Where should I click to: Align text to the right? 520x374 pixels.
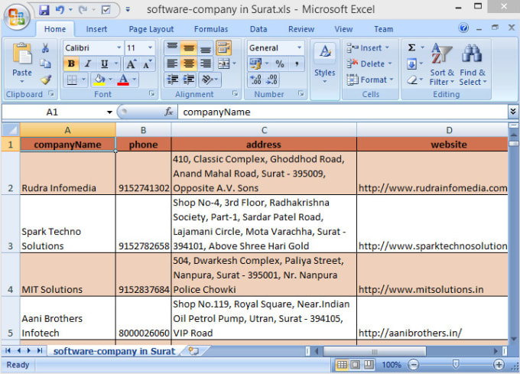[x=206, y=63]
